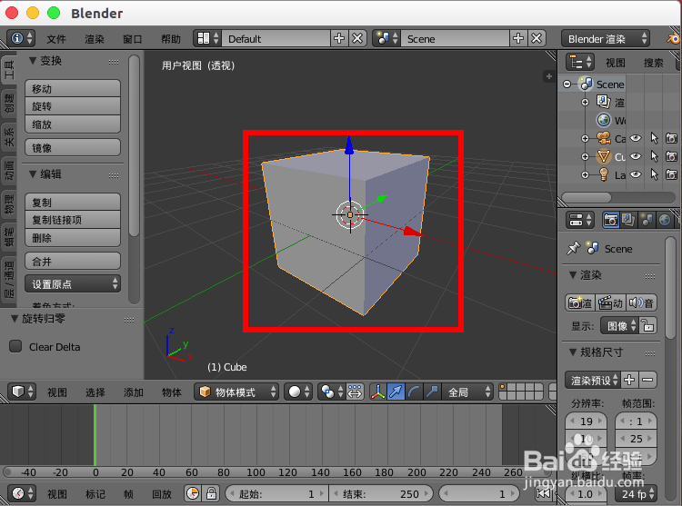Open the Scene properties tab

647,220
